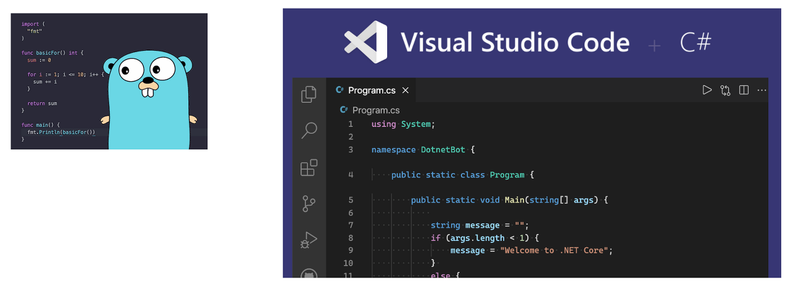Click the "fmt" import string in Go code
Viewport: 793px width, 298px height.
click(x=35, y=31)
